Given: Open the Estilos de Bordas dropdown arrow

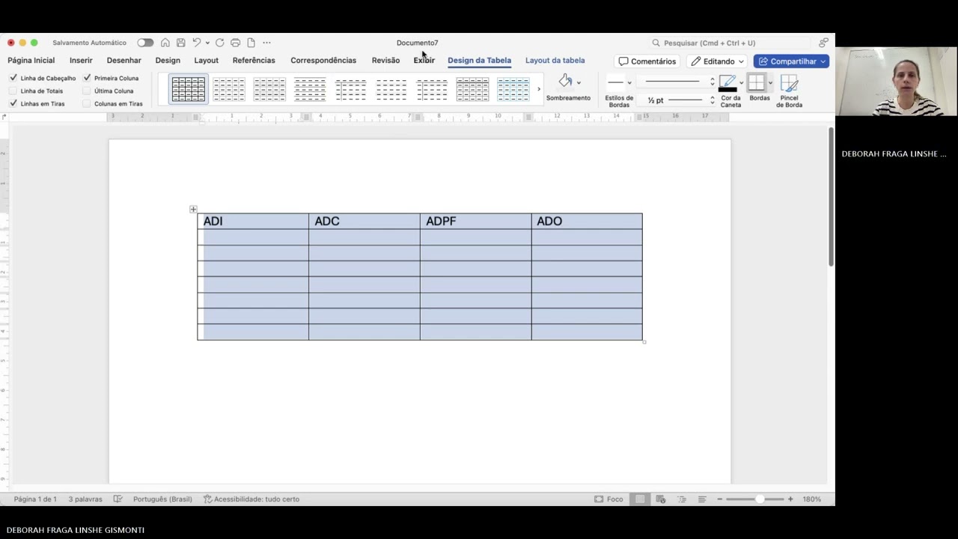Looking at the screenshot, I should tap(629, 82).
